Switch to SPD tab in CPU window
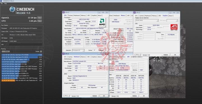This screenshot has height=104, width=202. (88, 15)
